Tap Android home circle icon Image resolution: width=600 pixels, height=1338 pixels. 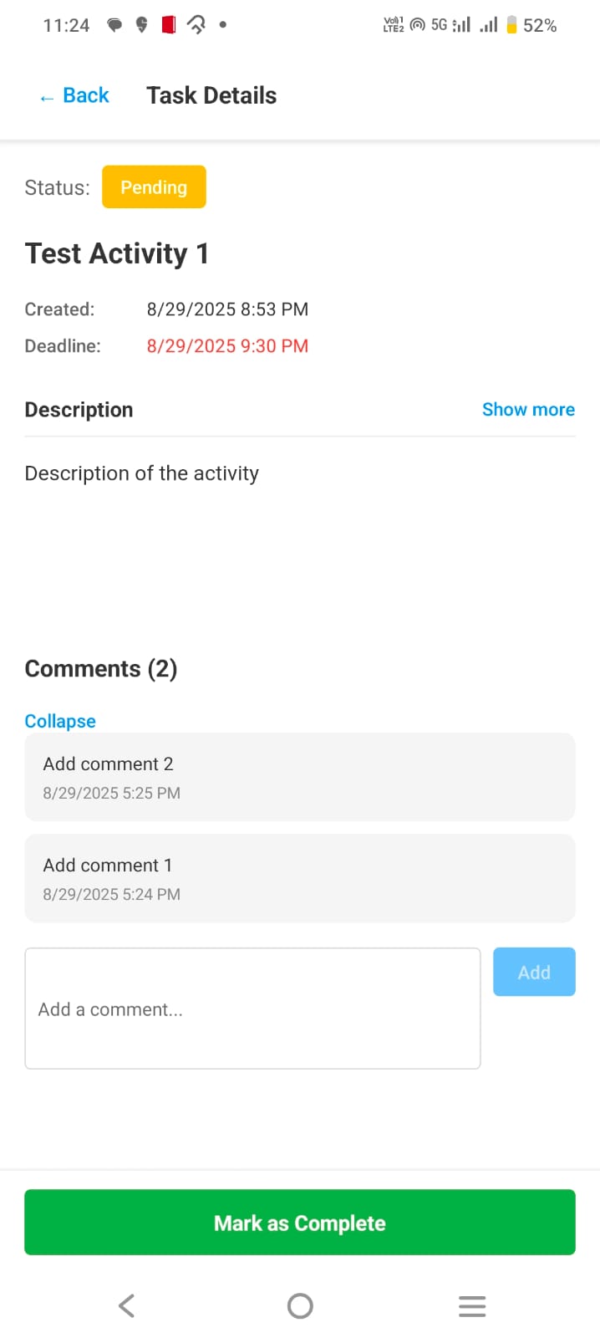coord(300,1305)
